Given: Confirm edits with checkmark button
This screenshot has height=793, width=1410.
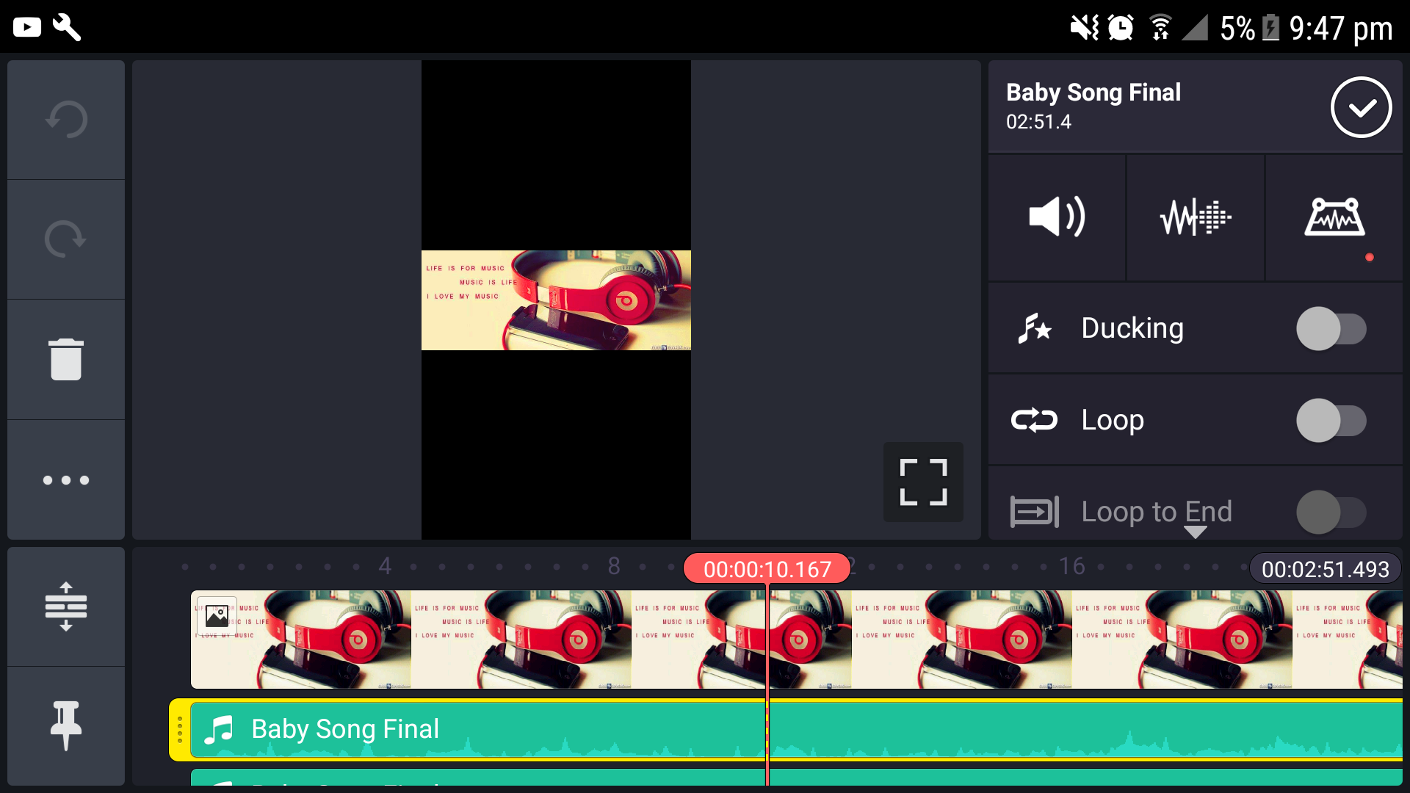Looking at the screenshot, I should point(1361,108).
